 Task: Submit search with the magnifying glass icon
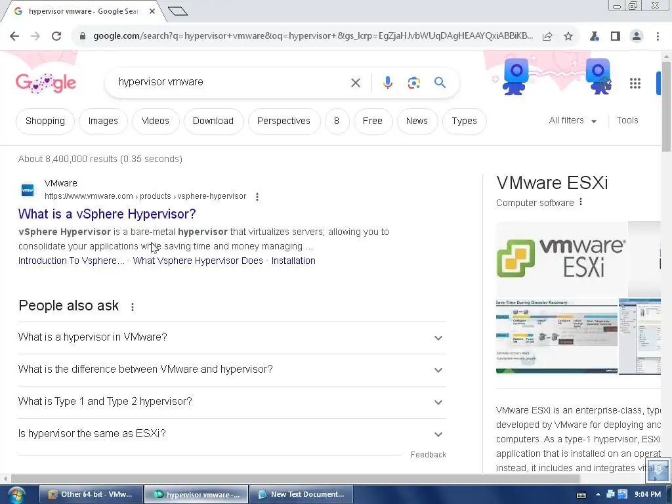click(440, 82)
